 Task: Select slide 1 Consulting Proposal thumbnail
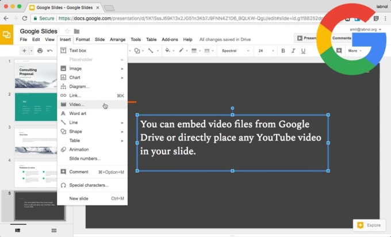coord(36,74)
